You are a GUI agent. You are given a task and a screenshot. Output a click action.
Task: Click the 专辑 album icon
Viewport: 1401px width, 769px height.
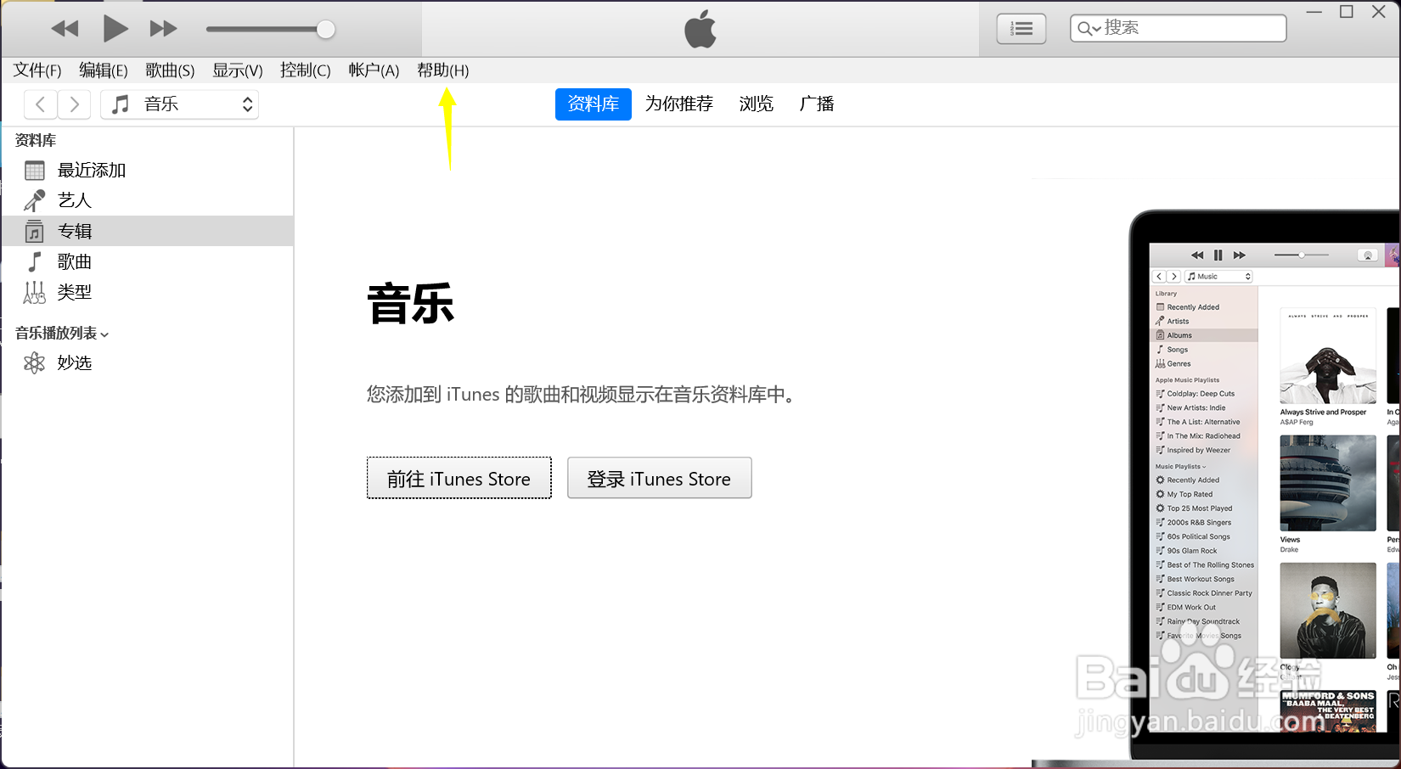(35, 231)
